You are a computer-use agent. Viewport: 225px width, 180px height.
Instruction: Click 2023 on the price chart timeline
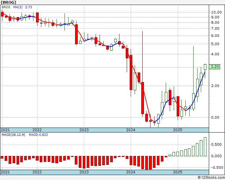click(84, 130)
